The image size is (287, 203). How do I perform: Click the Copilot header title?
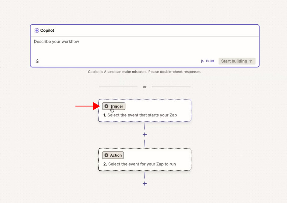[47, 31]
